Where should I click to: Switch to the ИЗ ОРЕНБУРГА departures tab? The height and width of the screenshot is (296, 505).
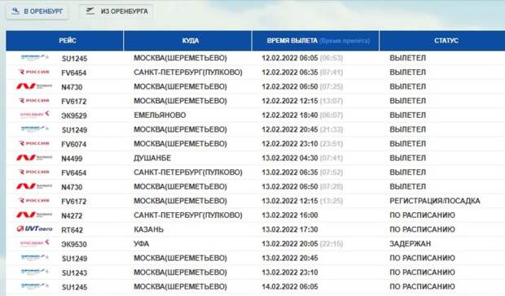point(116,11)
